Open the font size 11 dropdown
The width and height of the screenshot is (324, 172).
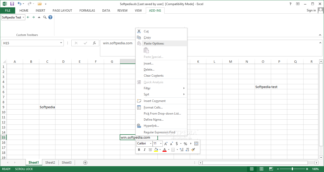161,144
